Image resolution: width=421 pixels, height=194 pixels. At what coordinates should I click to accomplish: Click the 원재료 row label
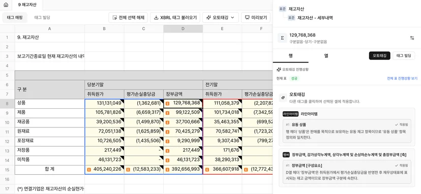(50, 132)
